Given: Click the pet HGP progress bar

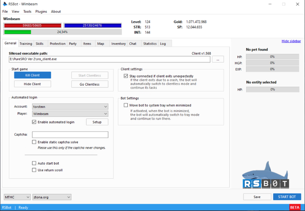Looking at the screenshot, I should (x=272, y=63).
